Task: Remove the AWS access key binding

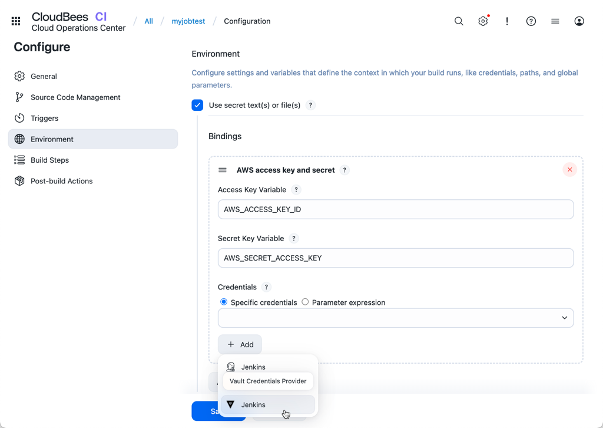Action: (569, 170)
